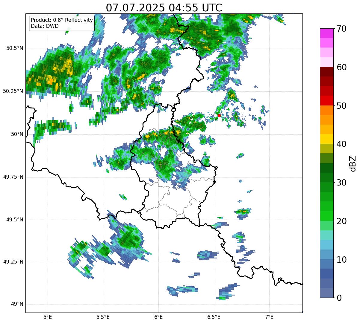The height and width of the screenshot is (323, 360).
Task: Click the latitude label 49°N
Action: 17,304
